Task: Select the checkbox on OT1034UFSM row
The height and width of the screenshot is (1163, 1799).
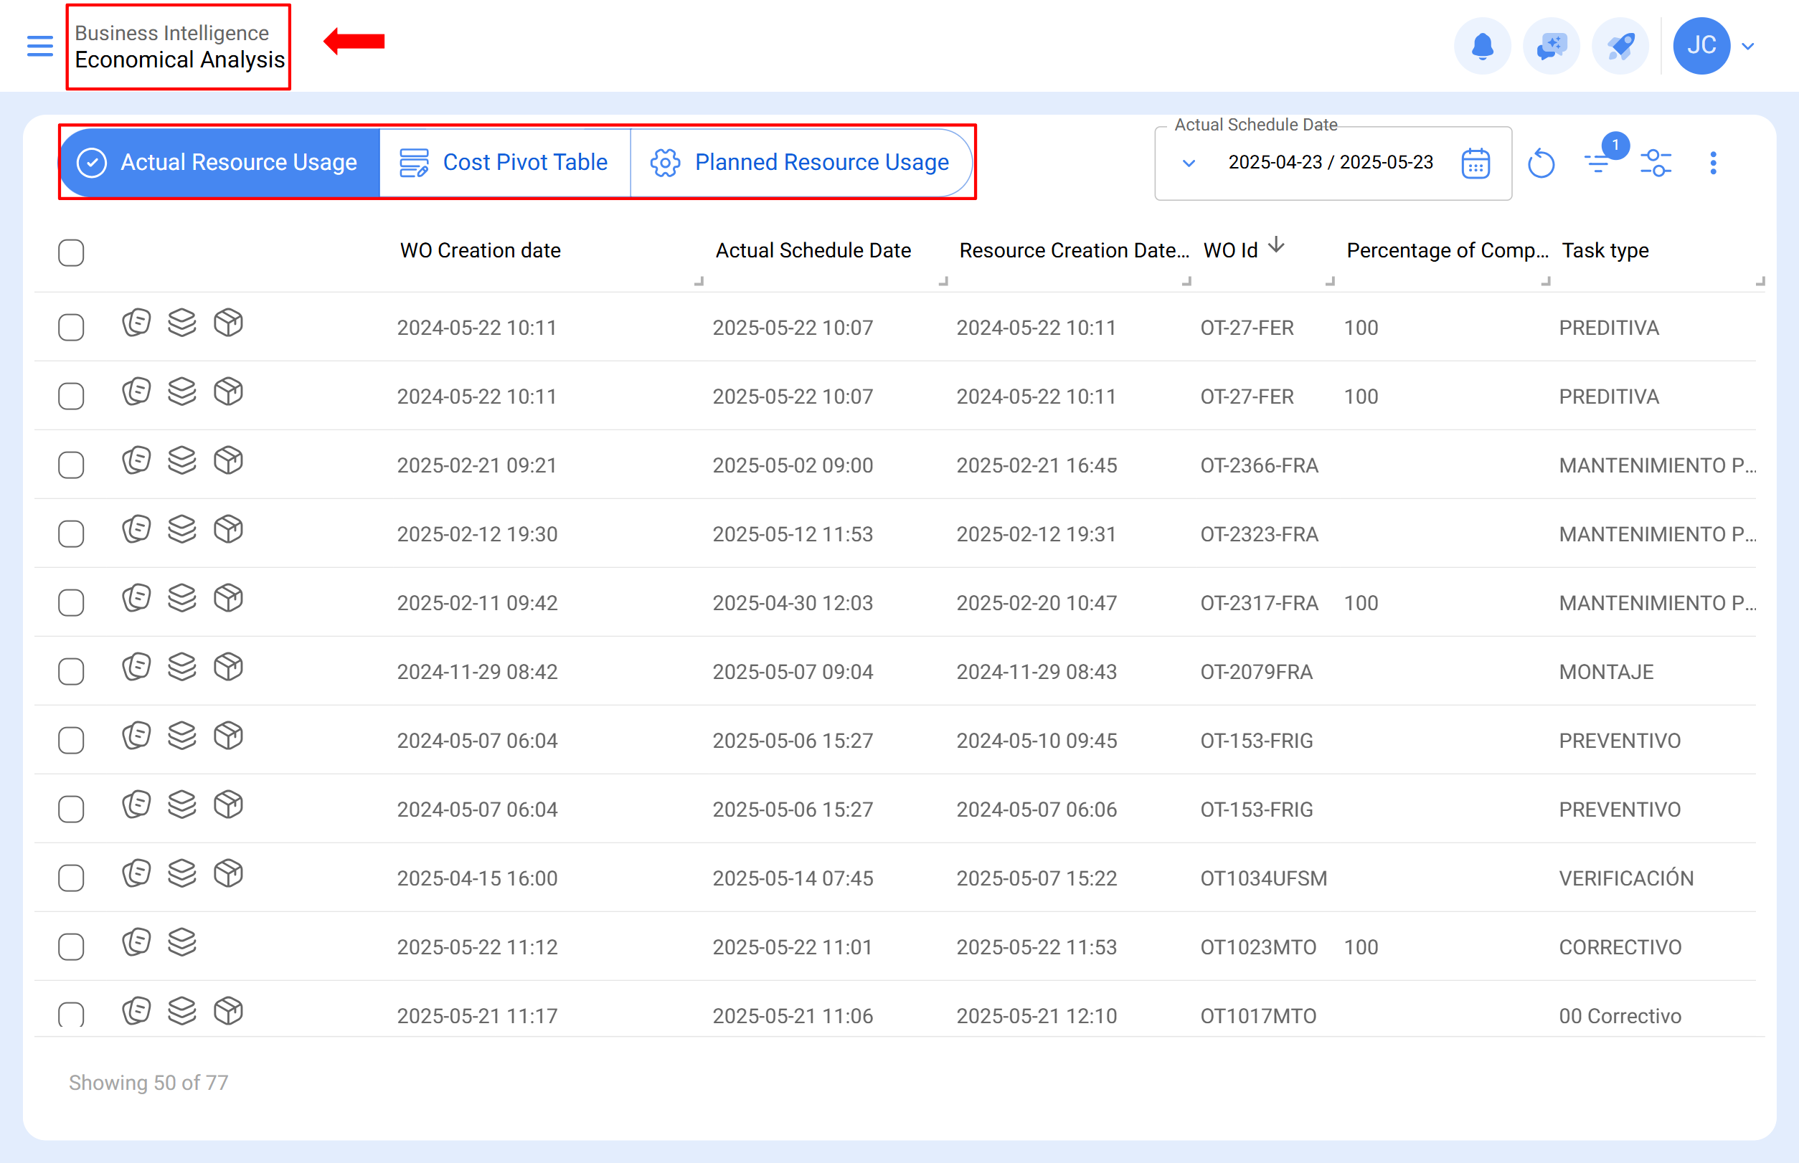Action: [x=71, y=878]
